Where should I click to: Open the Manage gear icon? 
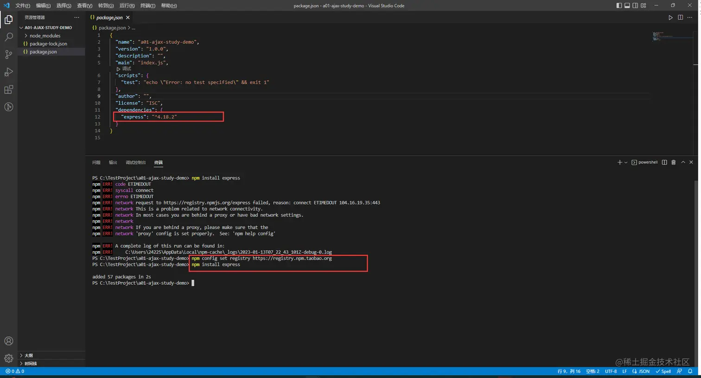click(8, 358)
